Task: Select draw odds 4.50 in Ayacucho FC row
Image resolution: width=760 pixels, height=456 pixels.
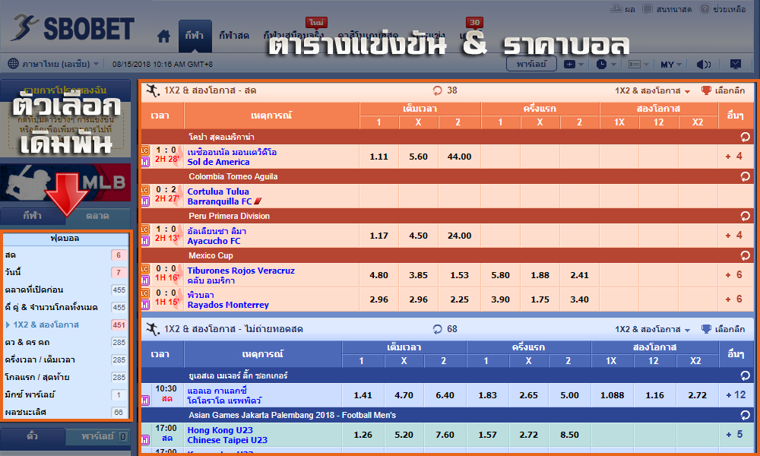Action: [x=418, y=236]
